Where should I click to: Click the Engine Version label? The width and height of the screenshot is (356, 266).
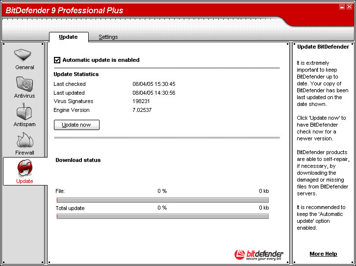pyautogui.click(x=72, y=110)
